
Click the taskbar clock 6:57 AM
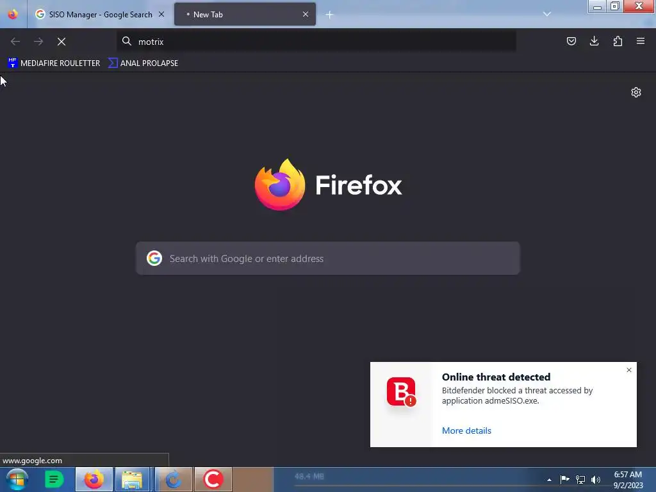pos(628,475)
